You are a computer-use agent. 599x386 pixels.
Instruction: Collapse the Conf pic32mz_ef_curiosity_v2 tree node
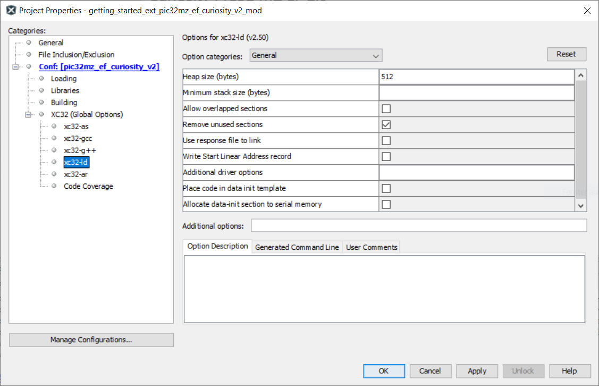point(15,67)
